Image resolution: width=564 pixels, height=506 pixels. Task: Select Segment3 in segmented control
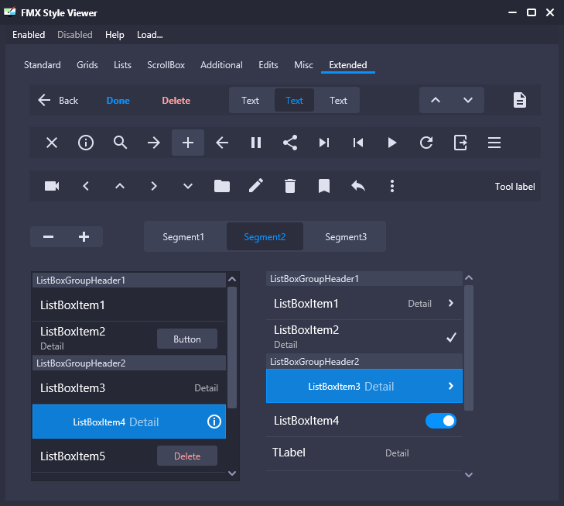click(x=346, y=236)
